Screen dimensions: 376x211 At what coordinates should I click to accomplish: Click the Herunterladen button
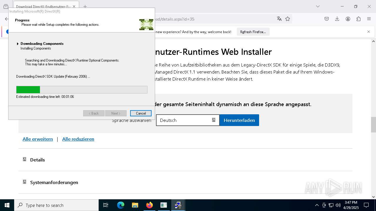[239, 120]
